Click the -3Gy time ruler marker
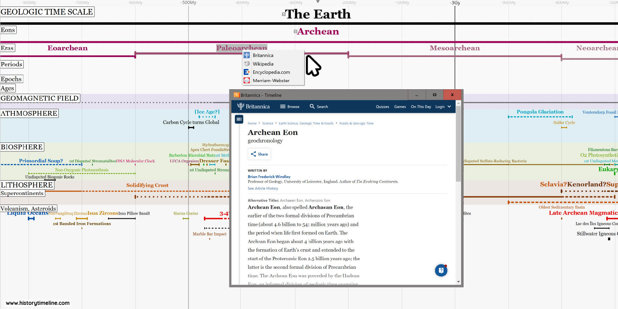 click(x=455, y=3)
